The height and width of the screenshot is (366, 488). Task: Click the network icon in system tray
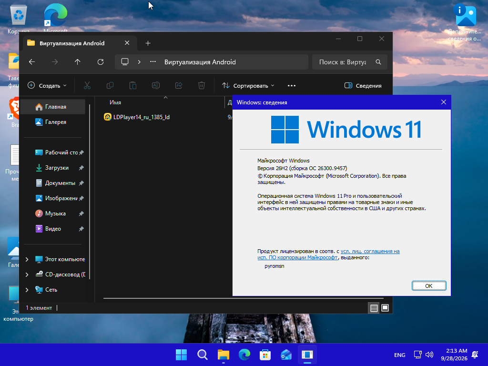[x=417, y=355]
